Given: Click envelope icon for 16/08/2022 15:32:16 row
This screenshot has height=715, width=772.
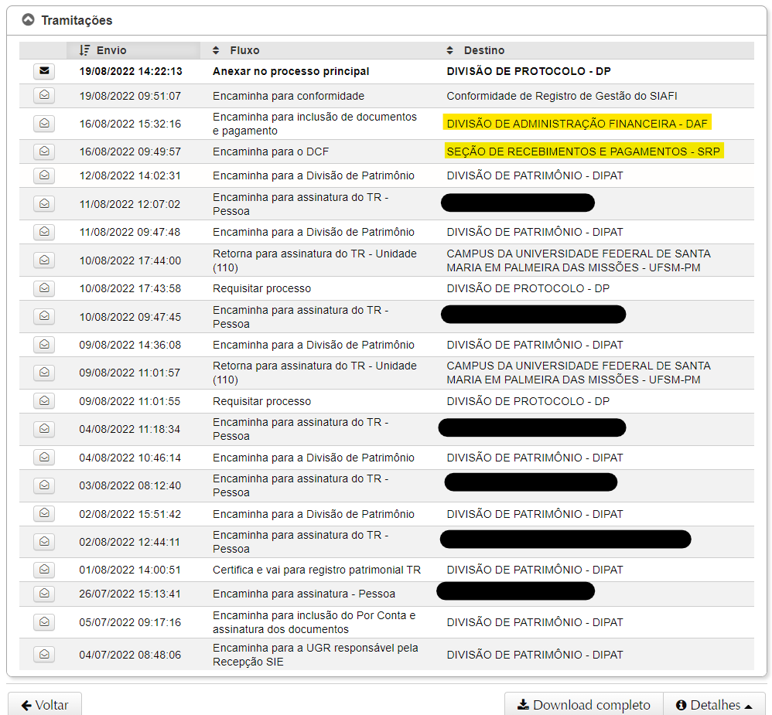Looking at the screenshot, I should pyautogui.click(x=44, y=124).
